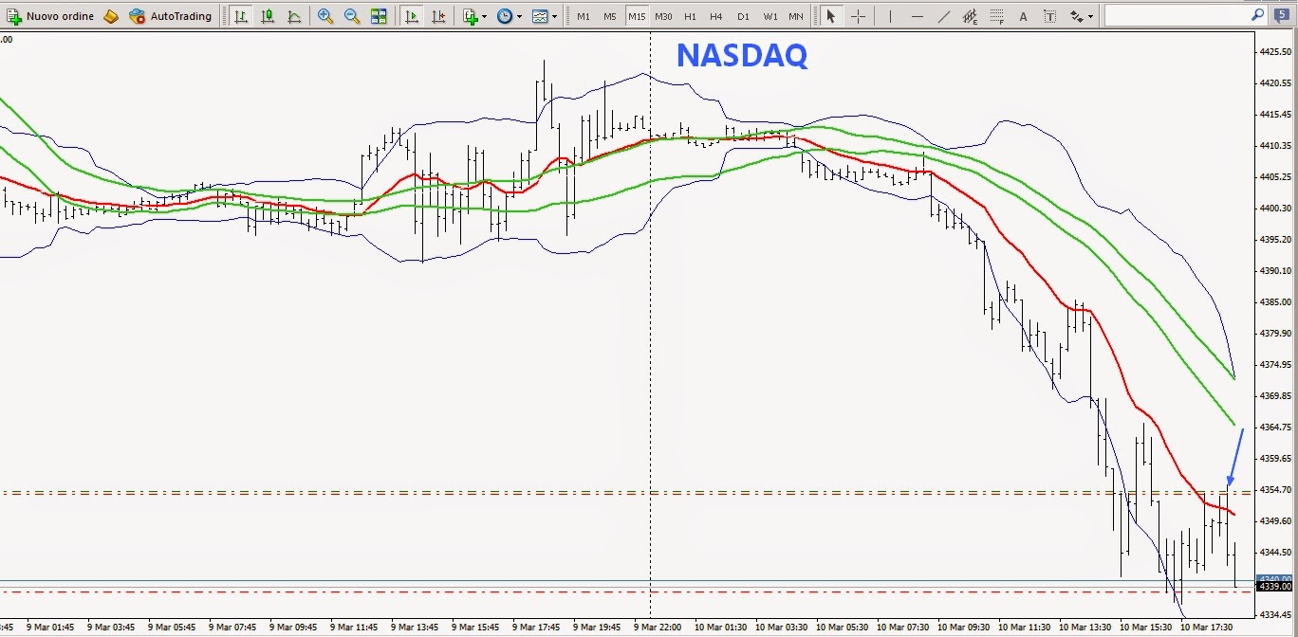This screenshot has width=1298, height=637.
Task: Zoom in on the chart
Action: [x=325, y=16]
